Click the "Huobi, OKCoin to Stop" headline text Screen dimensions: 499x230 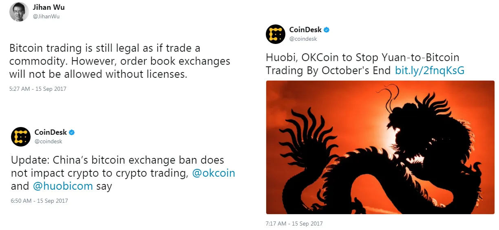point(362,57)
